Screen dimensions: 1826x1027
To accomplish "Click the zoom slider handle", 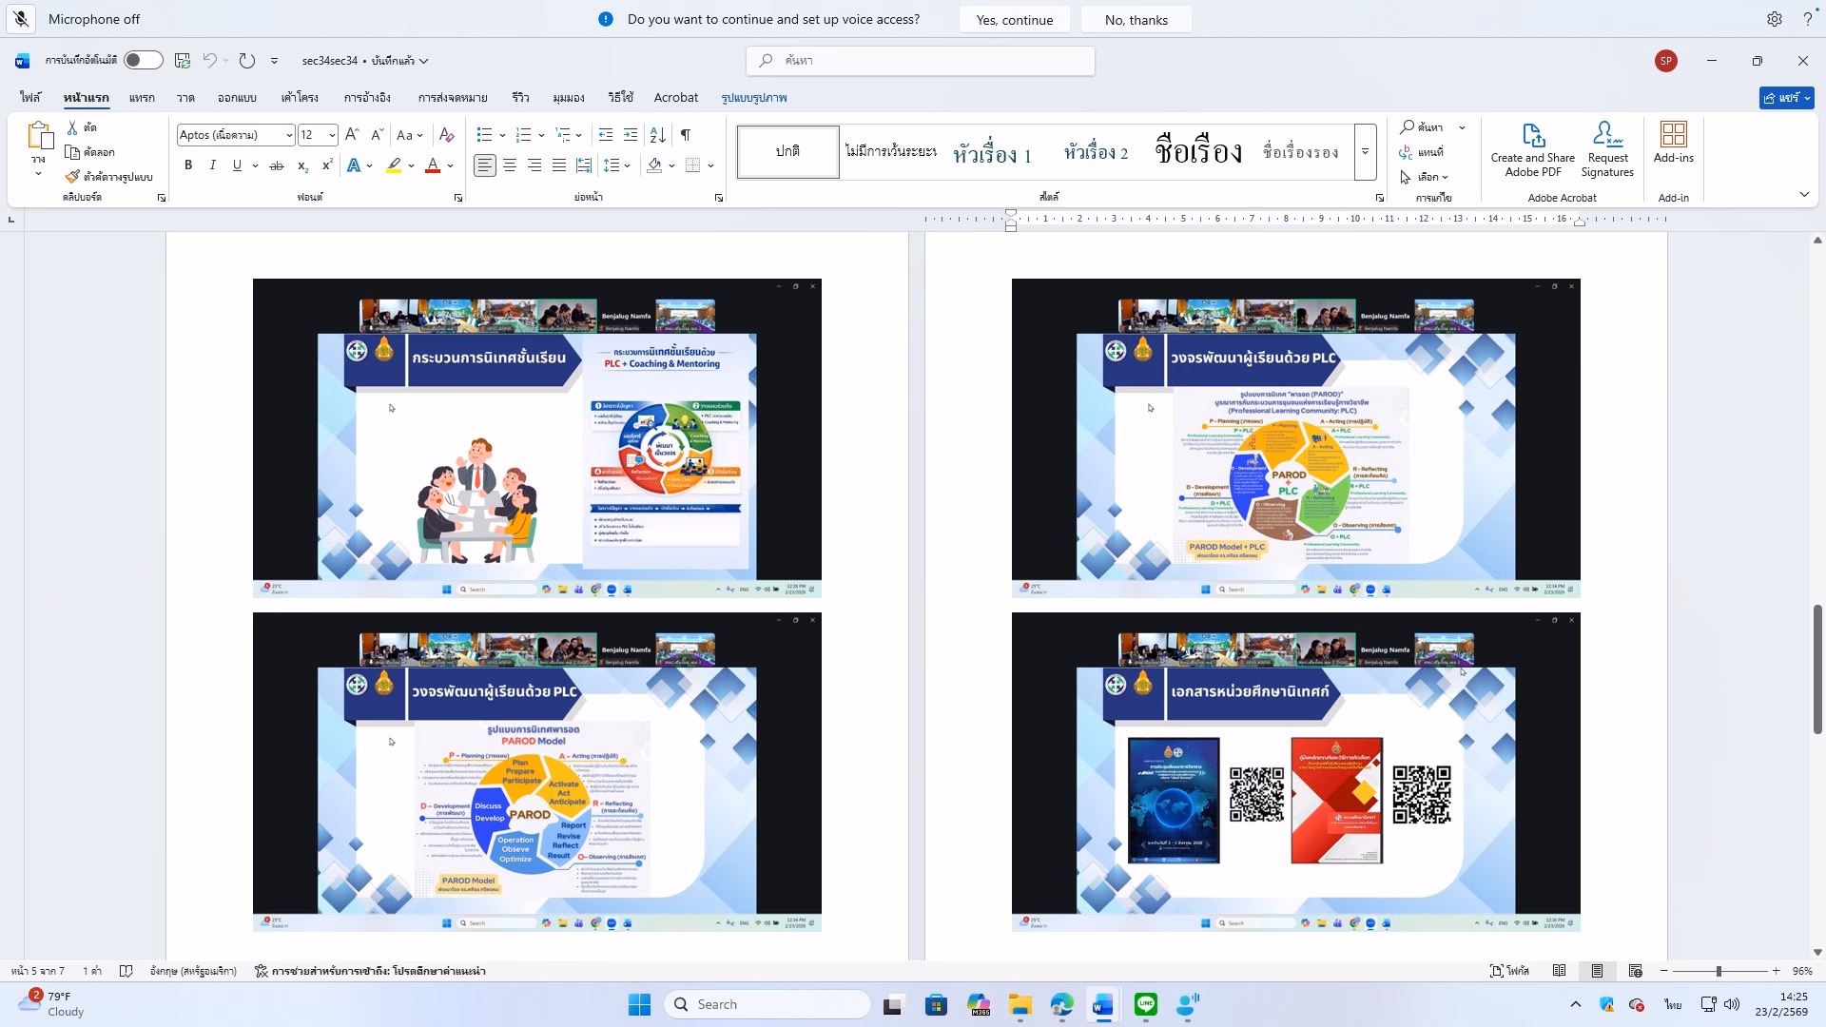I will tap(1718, 971).
